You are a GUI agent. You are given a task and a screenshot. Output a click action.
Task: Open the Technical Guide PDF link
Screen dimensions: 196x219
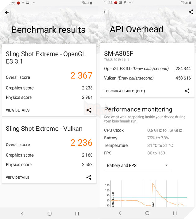(124, 91)
